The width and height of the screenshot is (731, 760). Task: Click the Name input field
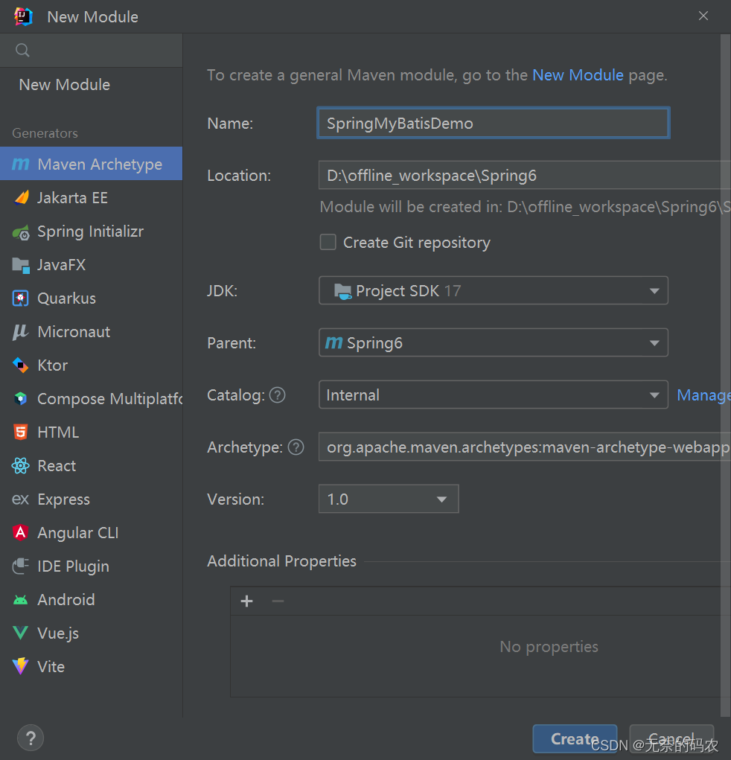[x=494, y=123]
